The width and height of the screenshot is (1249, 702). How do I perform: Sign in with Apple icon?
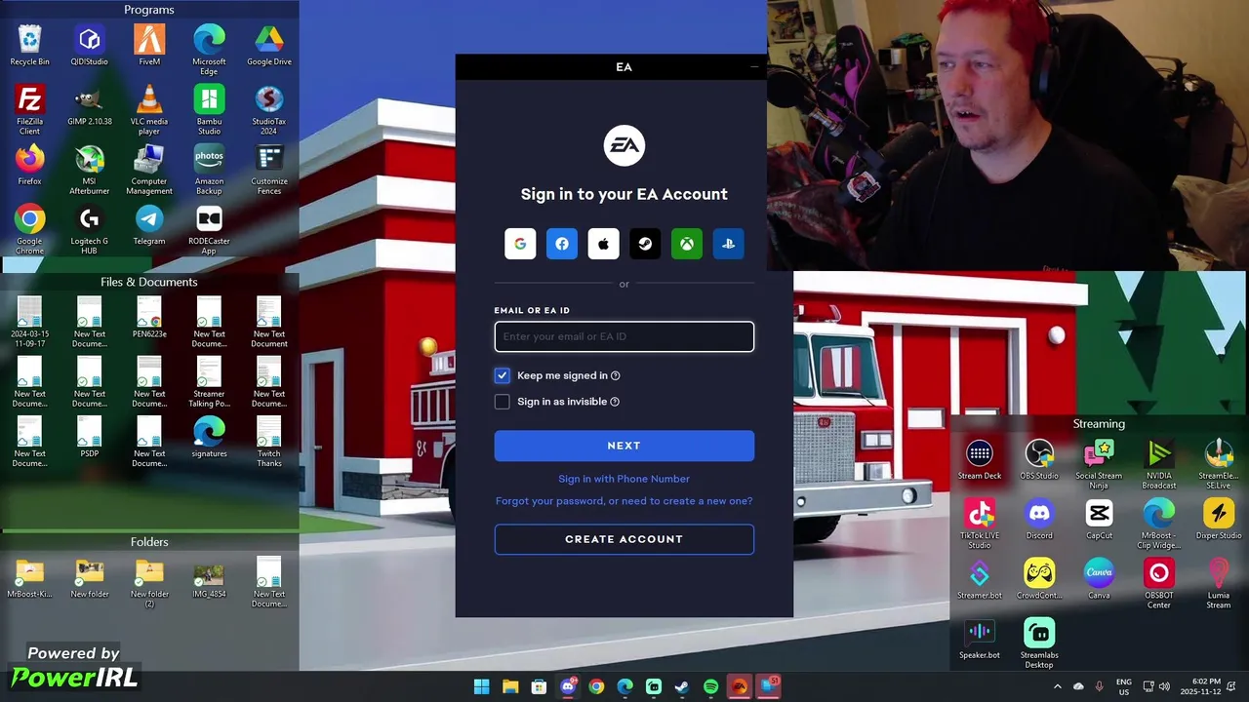(x=603, y=244)
